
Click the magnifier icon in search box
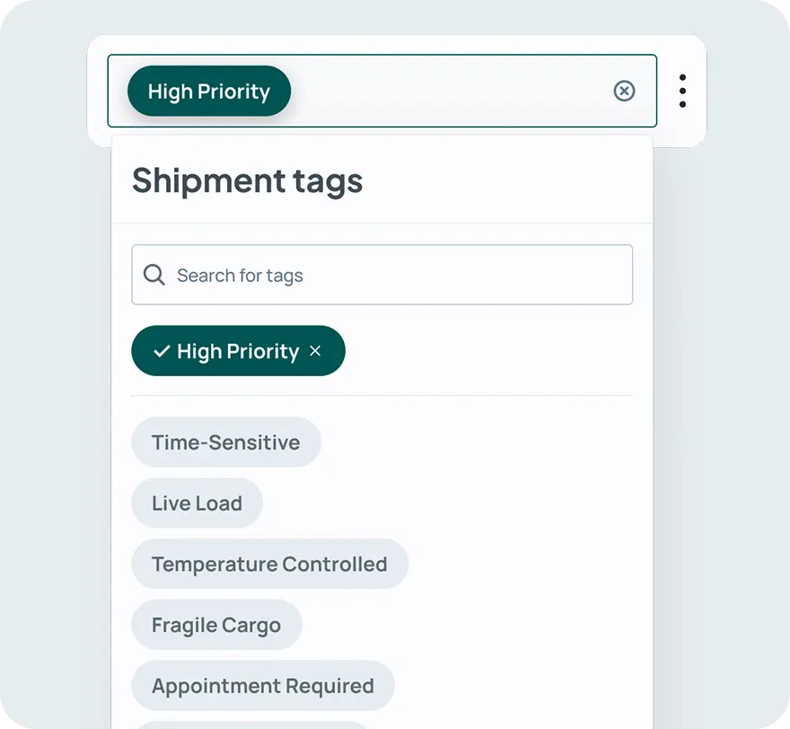click(154, 275)
